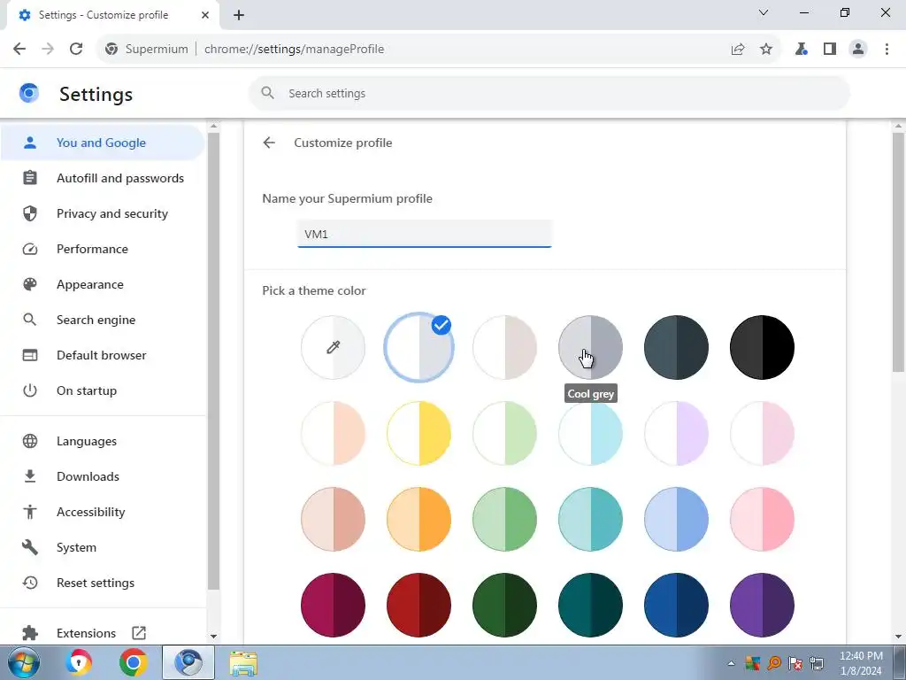Image resolution: width=906 pixels, height=680 pixels.
Task: Close the Settings - Customize profile tab
Action: 205,15
